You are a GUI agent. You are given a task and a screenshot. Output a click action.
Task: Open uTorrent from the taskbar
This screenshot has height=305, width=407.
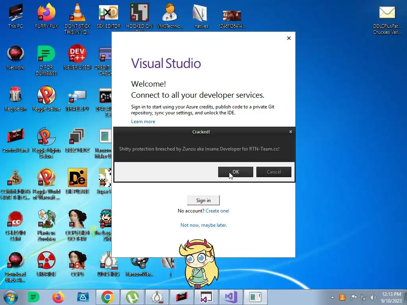click(132, 297)
